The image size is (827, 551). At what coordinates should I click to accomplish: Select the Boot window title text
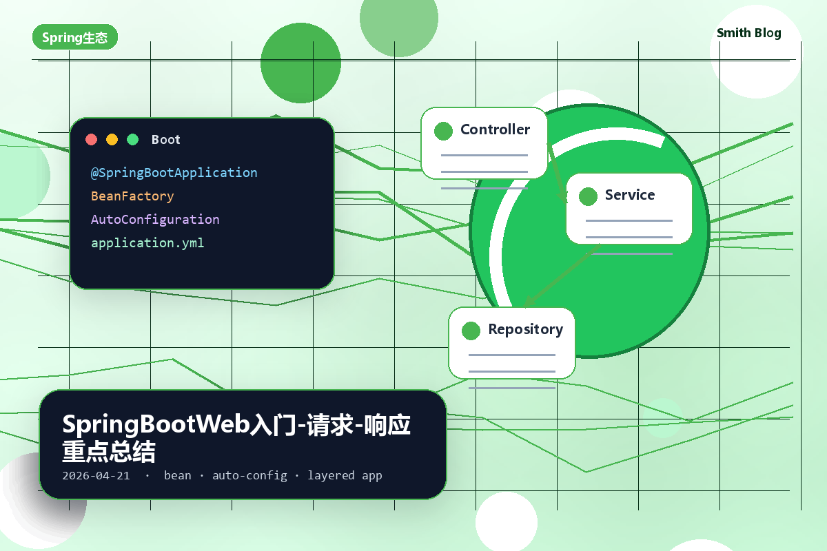coord(165,140)
